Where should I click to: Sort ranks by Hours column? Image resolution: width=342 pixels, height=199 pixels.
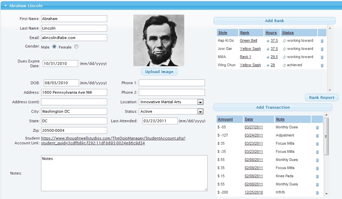pos(271,33)
